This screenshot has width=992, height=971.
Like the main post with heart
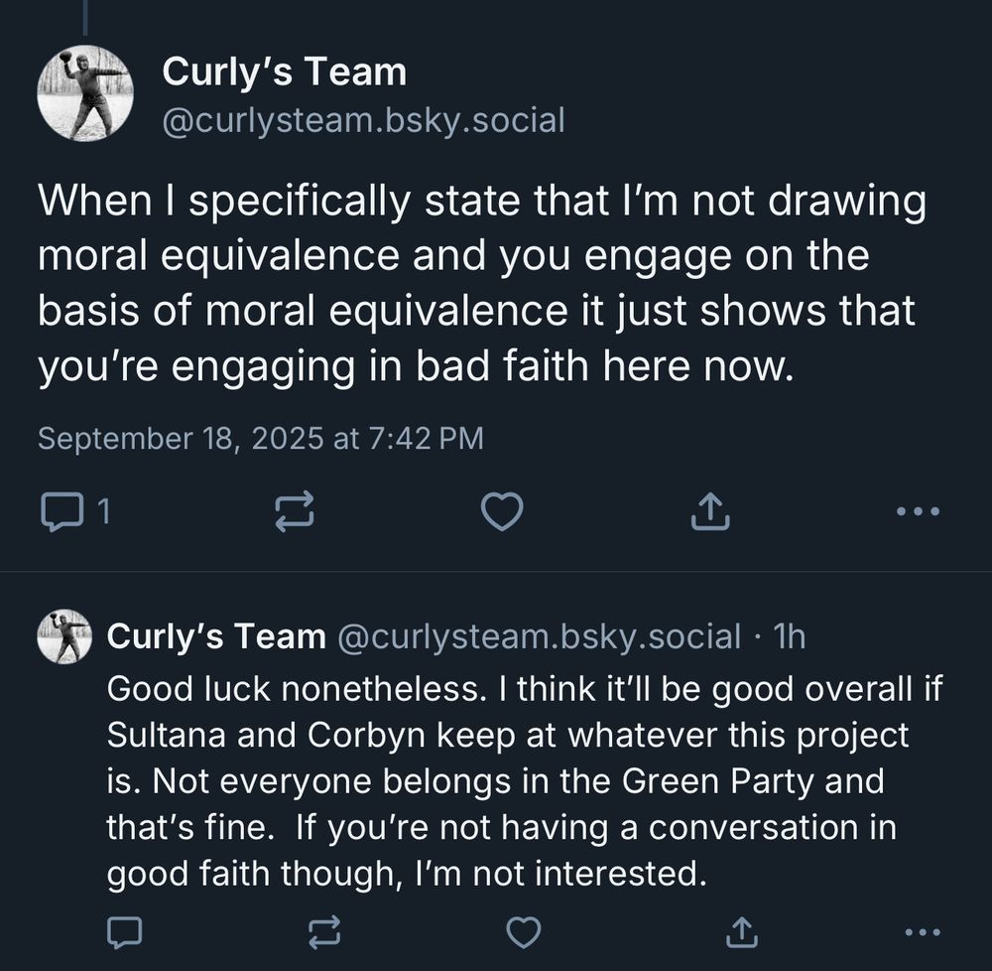point(502,511)
